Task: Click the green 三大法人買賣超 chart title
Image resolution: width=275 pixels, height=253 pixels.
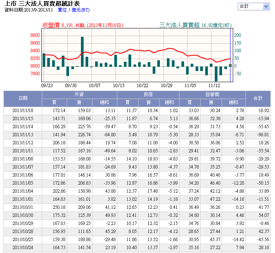Action: (x=196, y=25)
